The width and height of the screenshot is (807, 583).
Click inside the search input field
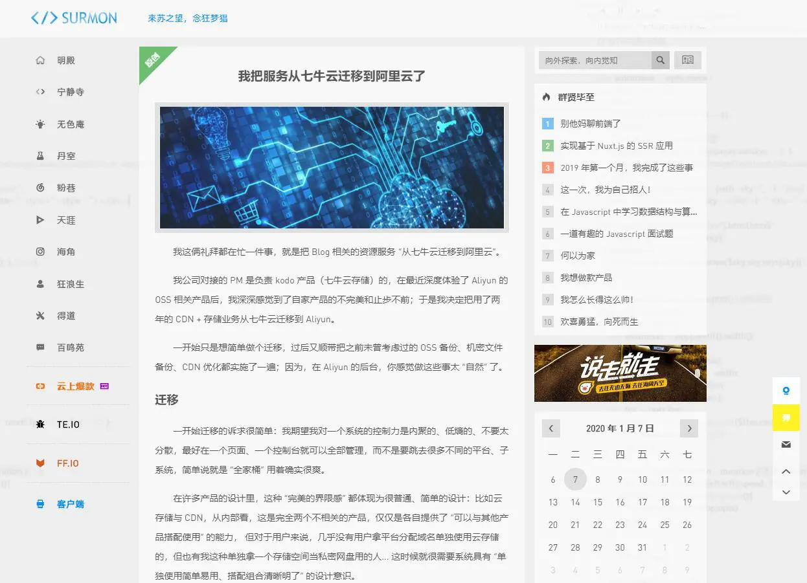click(x=593, y=60)
